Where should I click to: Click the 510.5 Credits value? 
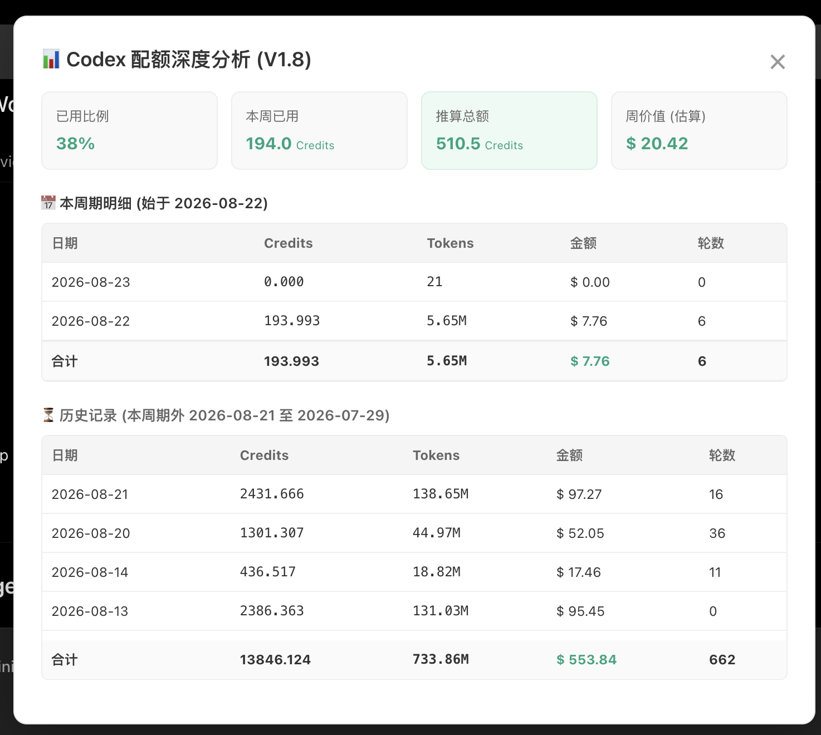[x=480, y=144]
